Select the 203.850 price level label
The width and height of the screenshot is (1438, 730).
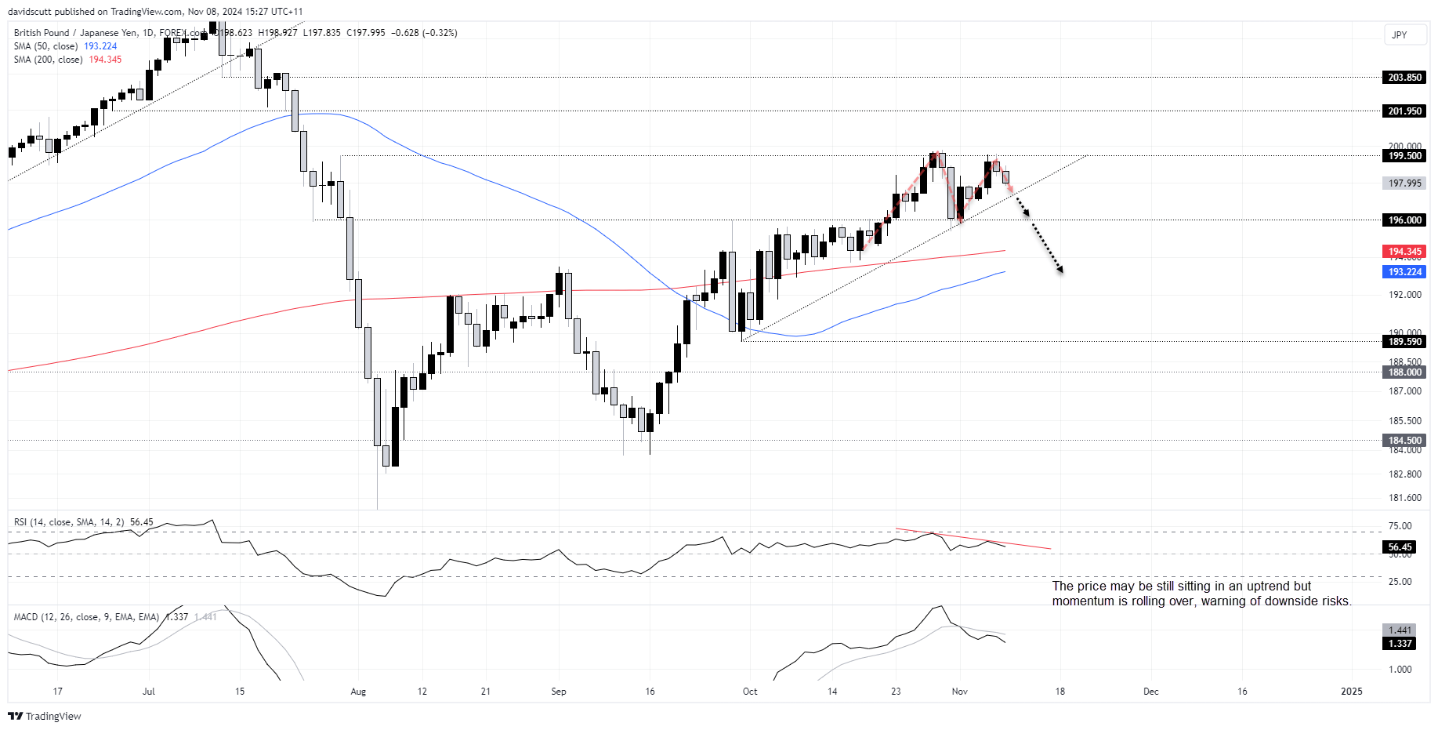[x=1404, y=78]
